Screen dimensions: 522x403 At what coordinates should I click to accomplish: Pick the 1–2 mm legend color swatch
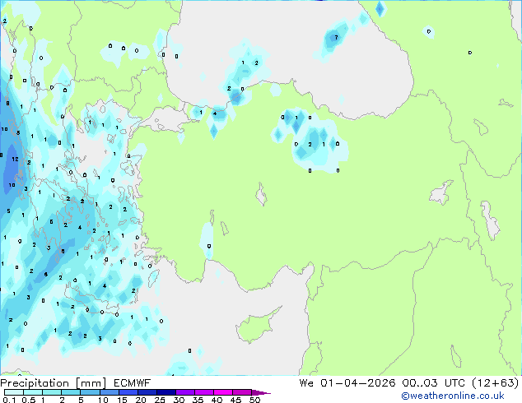(x=52, y=392)
